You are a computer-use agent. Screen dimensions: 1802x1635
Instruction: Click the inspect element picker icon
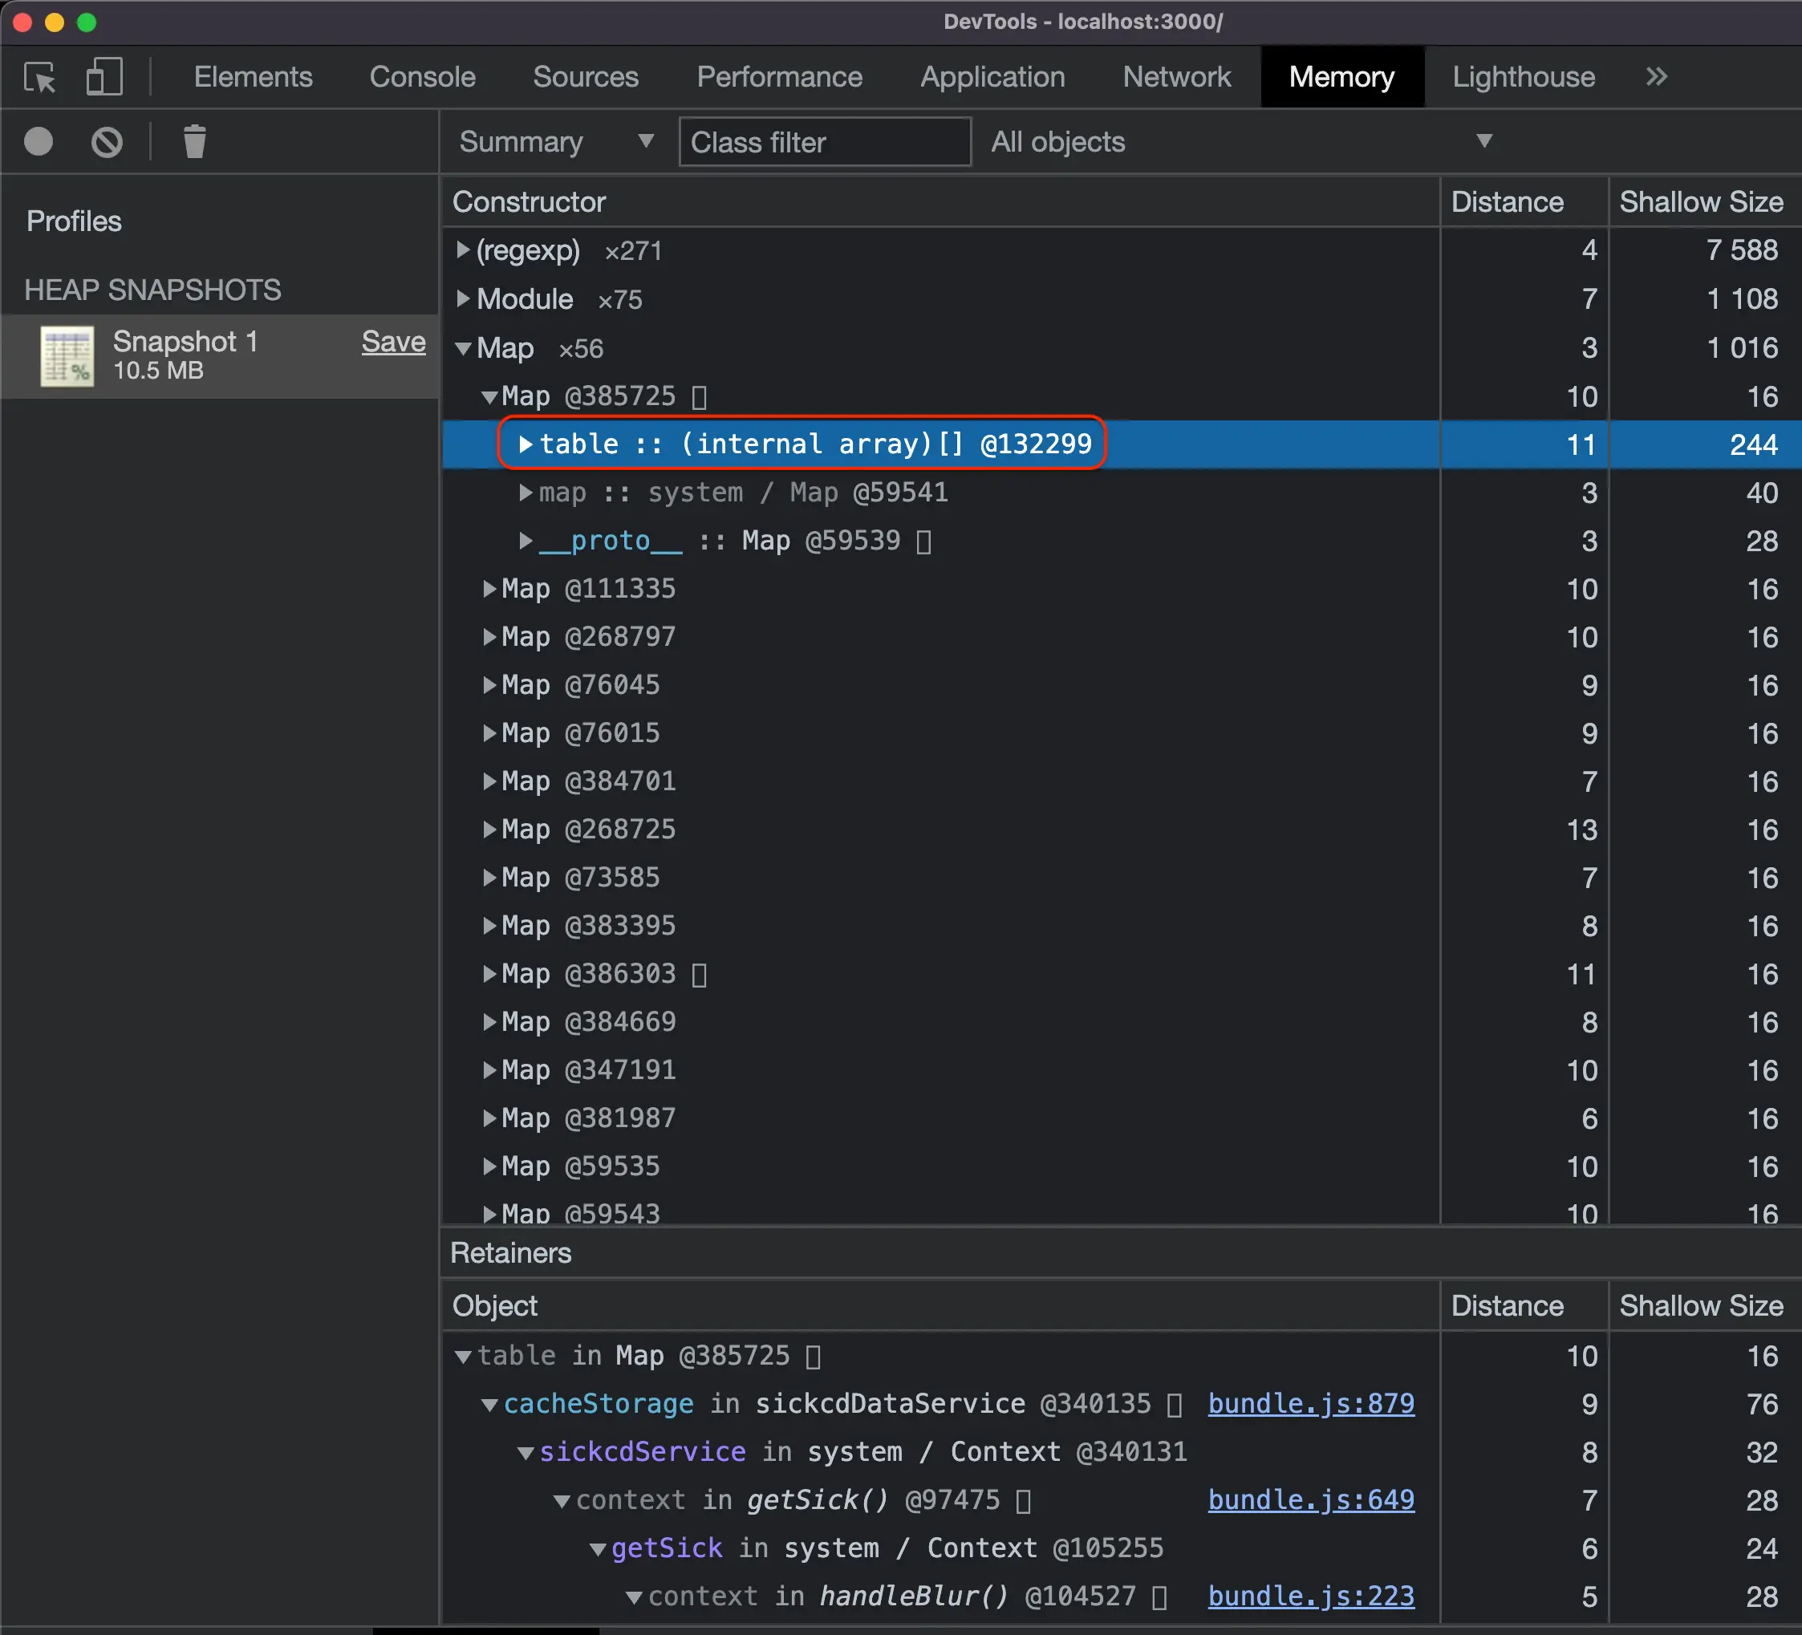(x=40, y=77)
